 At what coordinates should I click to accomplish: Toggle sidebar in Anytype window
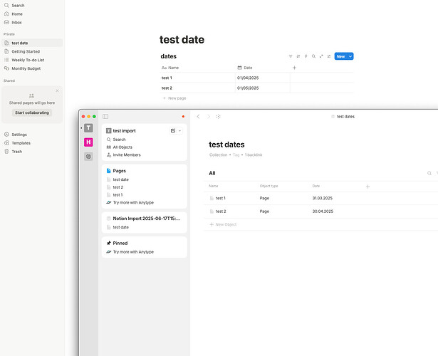point(105,116)
